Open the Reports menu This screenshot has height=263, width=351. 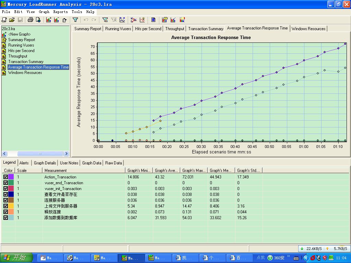click(x=61, y=11)
